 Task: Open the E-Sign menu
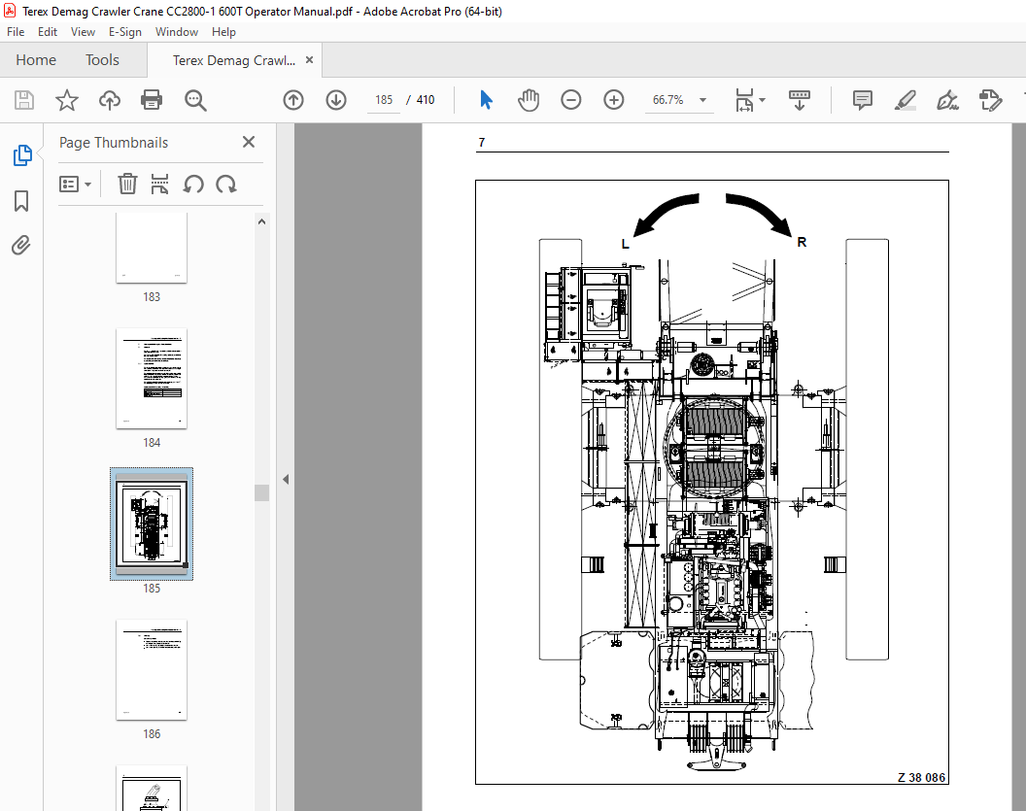tap(125, 32)
